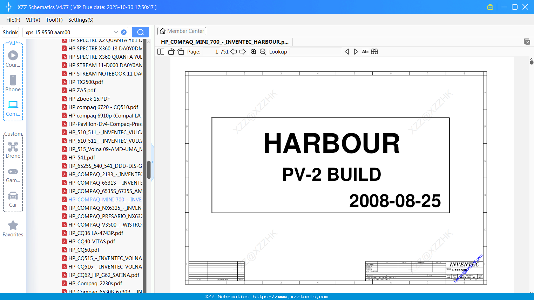Open the File(F) menu

click(x=13, y=20)
